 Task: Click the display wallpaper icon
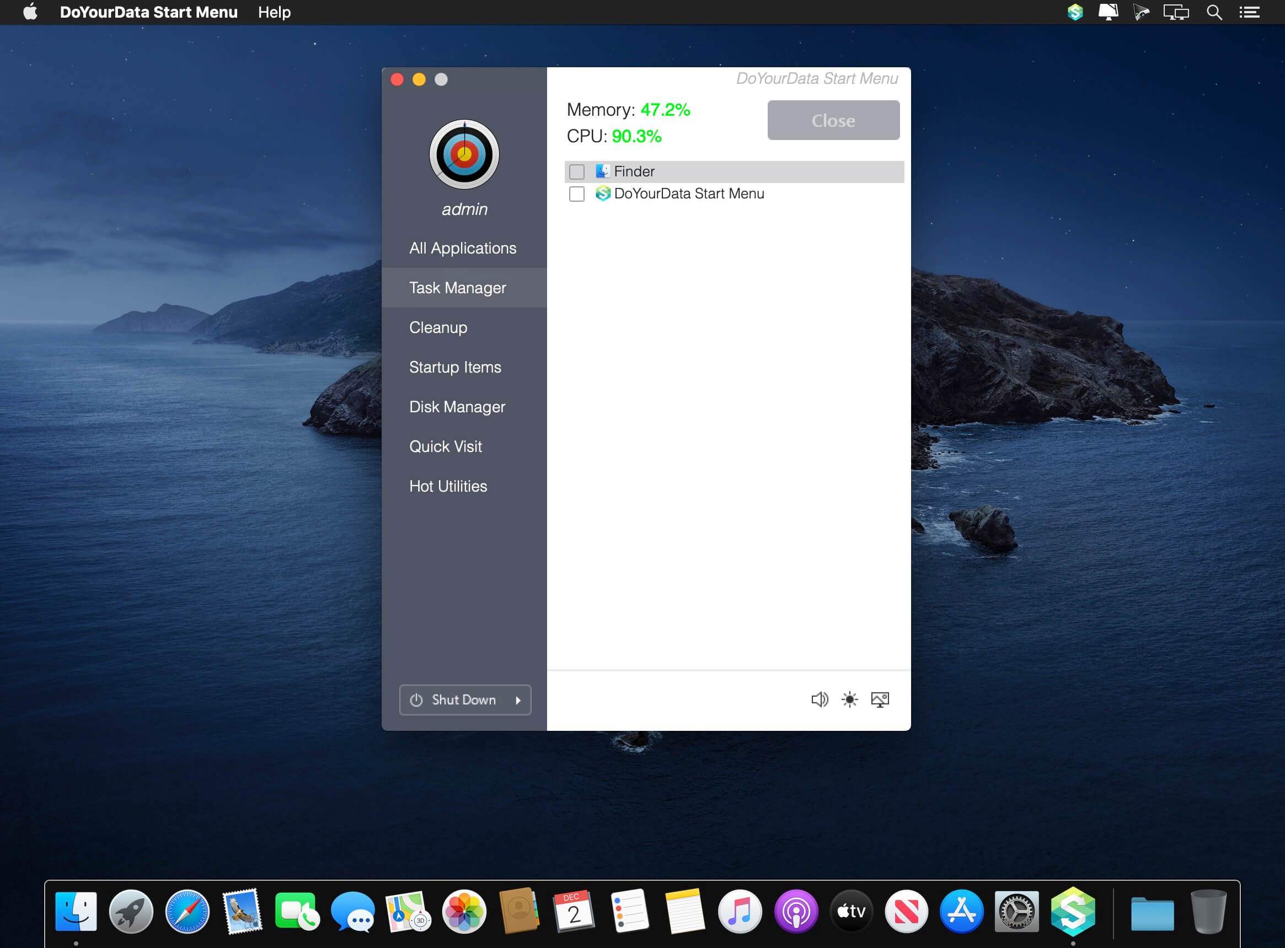pyautogui.click(x=880, y=699)
